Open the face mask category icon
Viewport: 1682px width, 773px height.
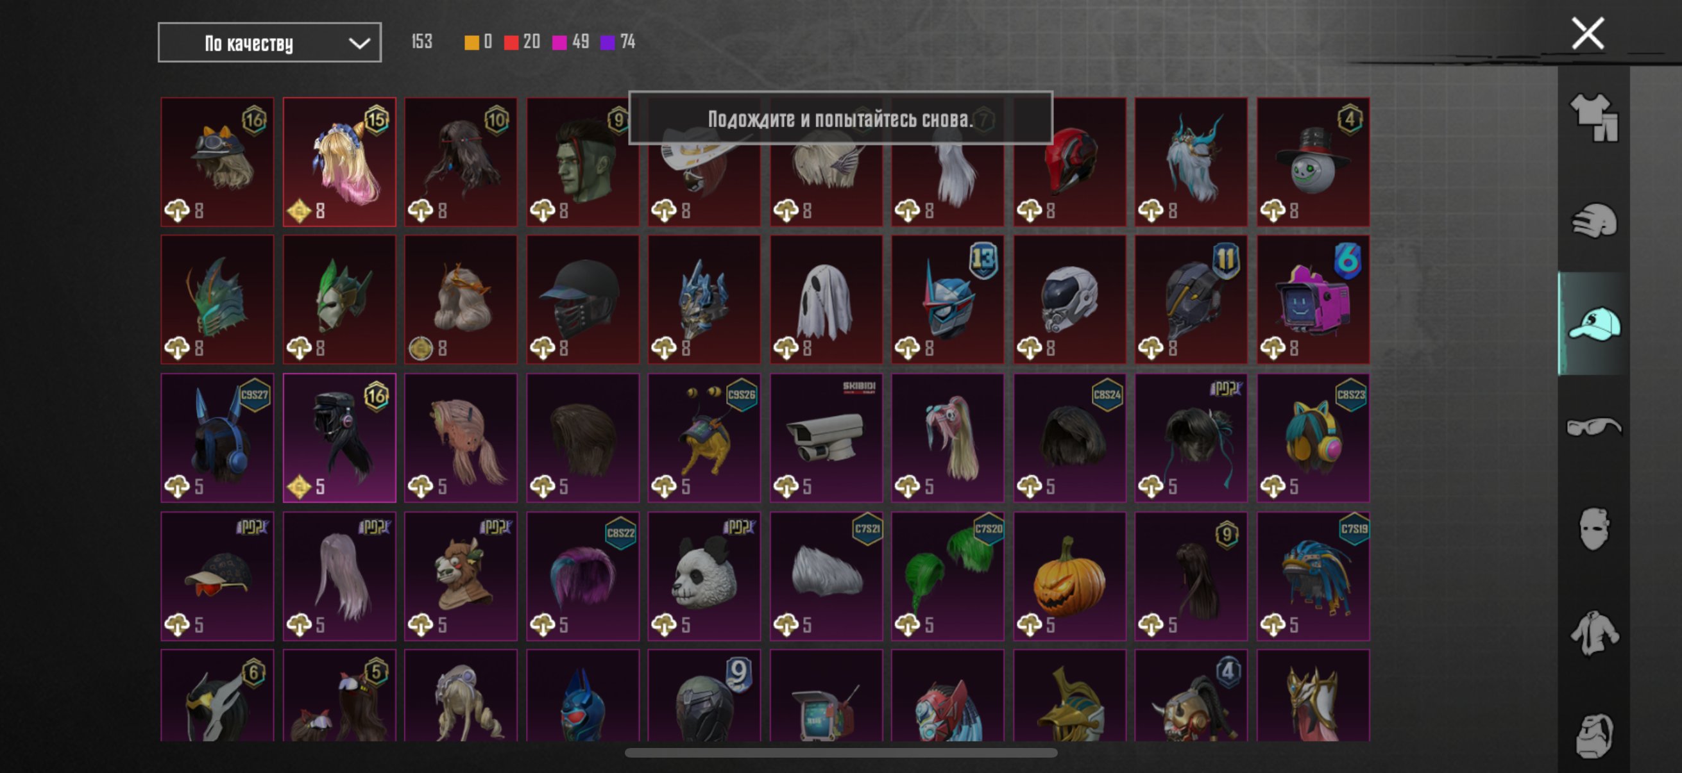click(x=1594, y=529)
